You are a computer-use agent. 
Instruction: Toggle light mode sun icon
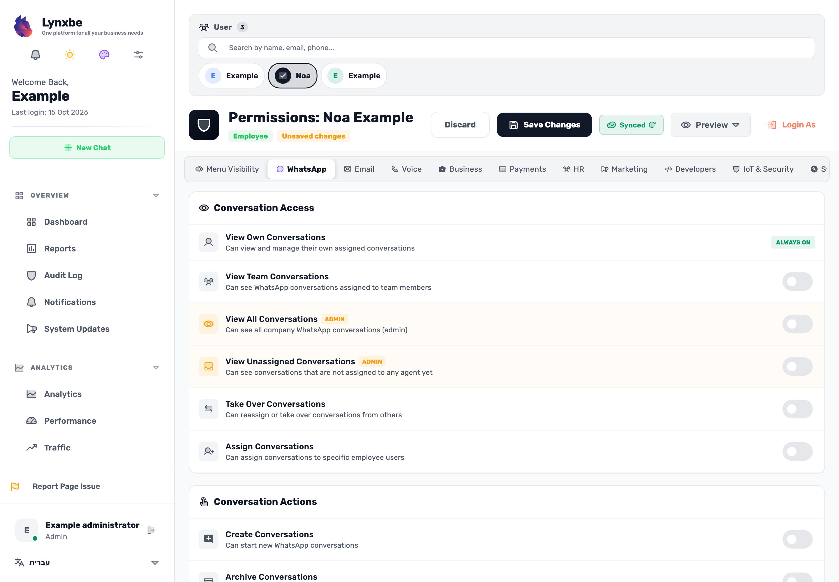tap(70, 55)
